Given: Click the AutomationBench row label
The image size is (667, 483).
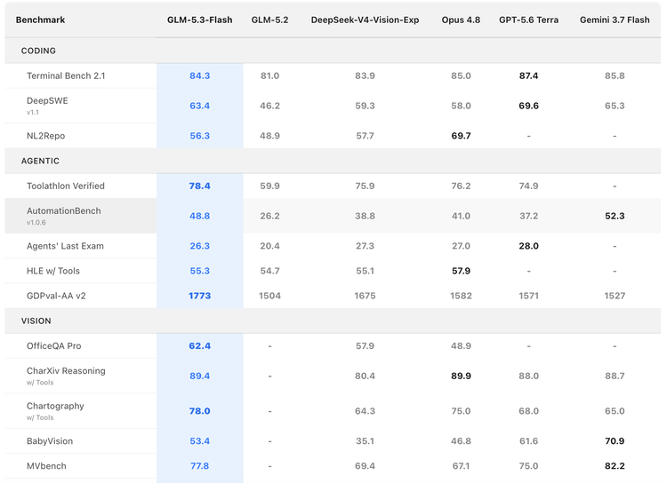Looking at the screenshot, I should (x=64, y=211).
